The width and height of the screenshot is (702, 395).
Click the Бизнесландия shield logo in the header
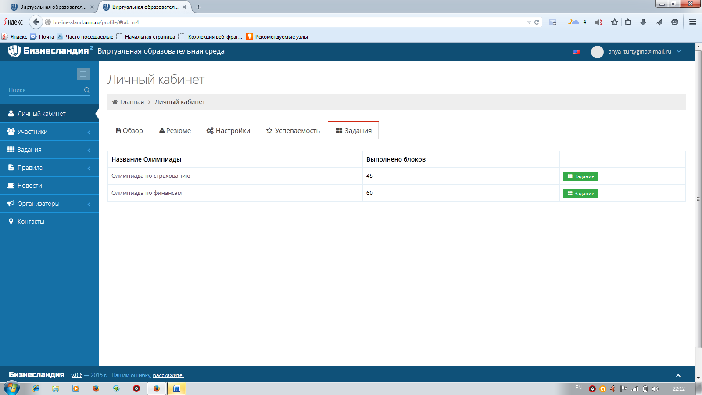[14, 51]
